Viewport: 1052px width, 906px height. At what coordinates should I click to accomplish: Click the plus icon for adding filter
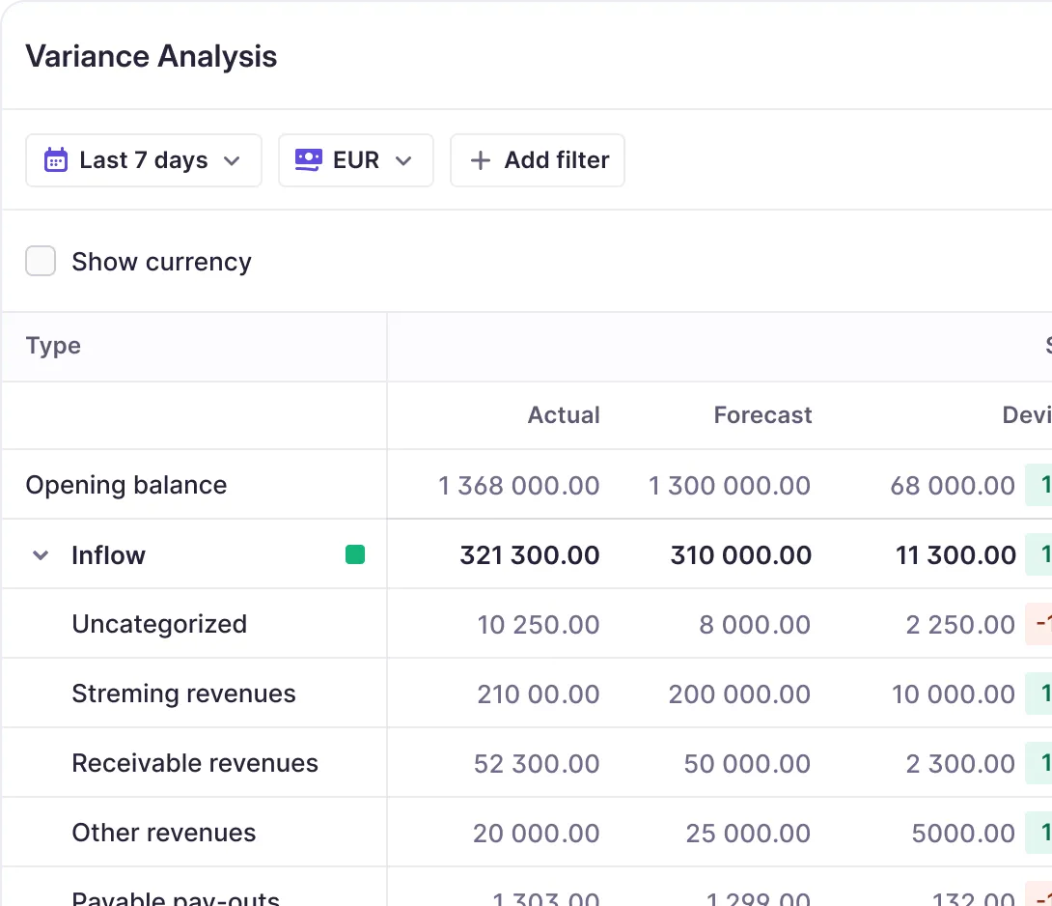[x=480, y=160]
